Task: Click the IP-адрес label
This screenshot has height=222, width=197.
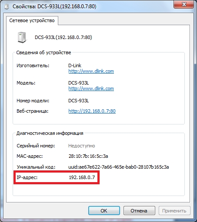Action: pos(27,177)
